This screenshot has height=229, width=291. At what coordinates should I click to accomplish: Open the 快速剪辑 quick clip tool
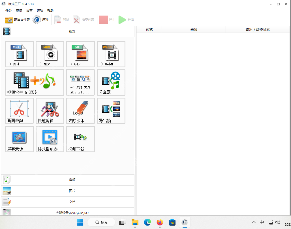click(x=50, y=111)
